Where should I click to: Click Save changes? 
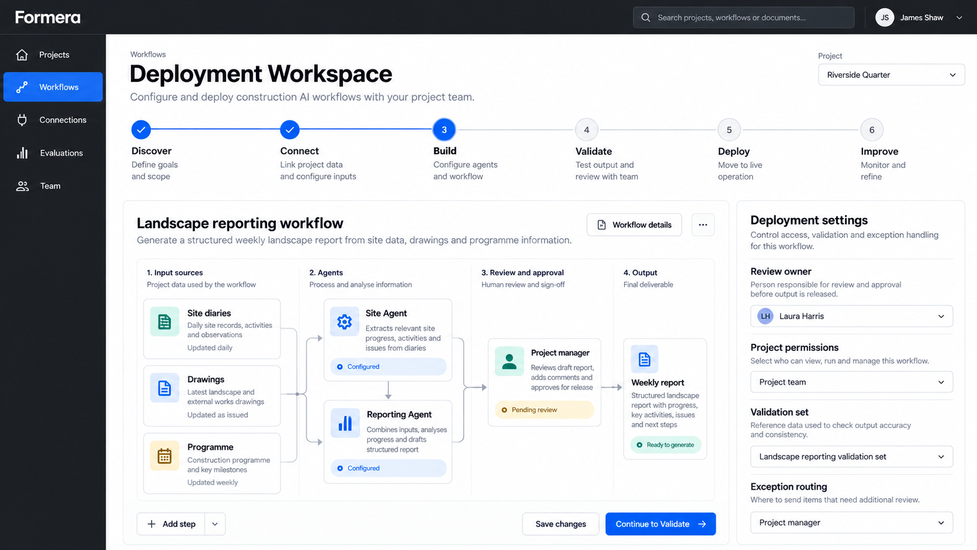click(x=560, y=524)
